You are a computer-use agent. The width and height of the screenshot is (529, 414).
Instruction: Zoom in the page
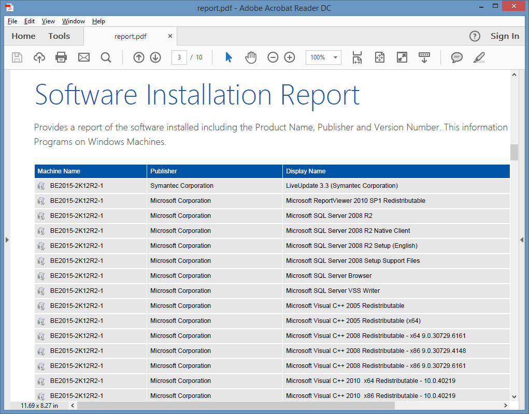(x=289, y=57)
